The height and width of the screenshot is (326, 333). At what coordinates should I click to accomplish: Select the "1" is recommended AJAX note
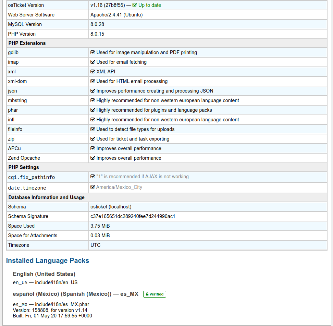point(143,177)
